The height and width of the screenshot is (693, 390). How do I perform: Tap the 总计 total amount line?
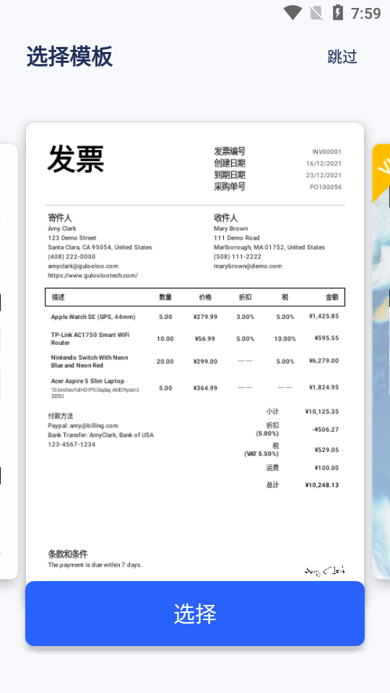pos(303,485)
